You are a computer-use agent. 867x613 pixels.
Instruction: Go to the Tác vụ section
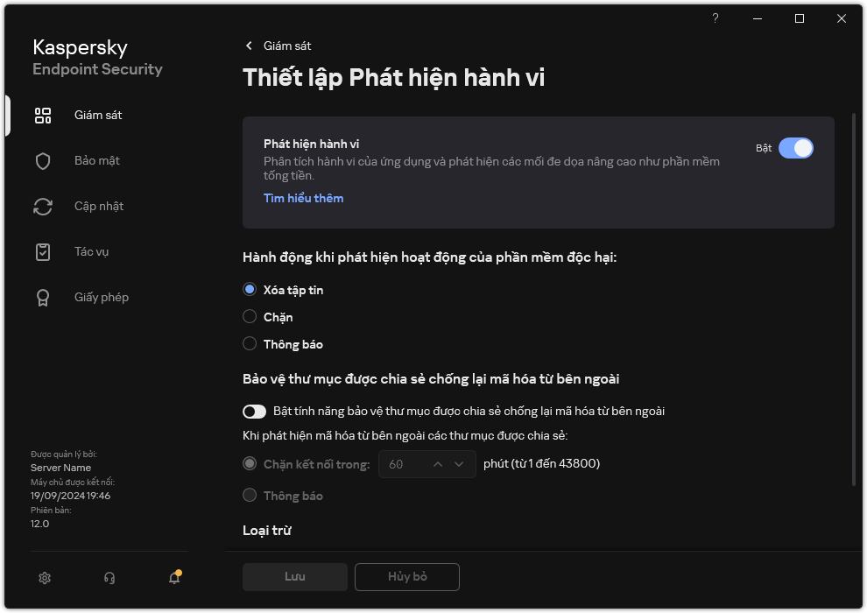tap(90, 251)
